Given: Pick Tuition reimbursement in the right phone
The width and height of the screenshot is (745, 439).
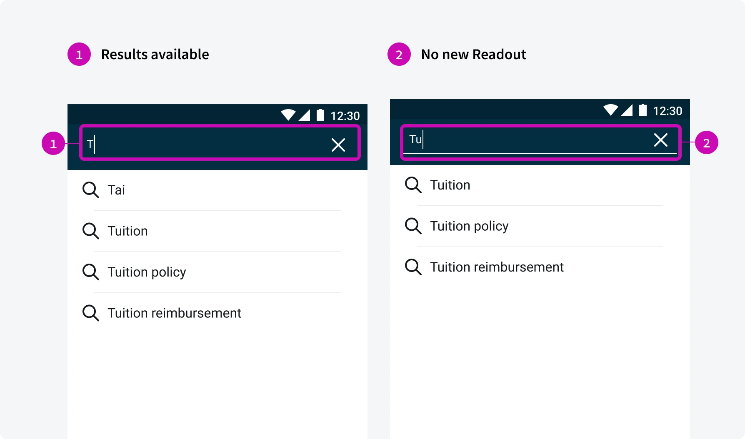Looking at the screenshot, I should click(x=497, y=267).
